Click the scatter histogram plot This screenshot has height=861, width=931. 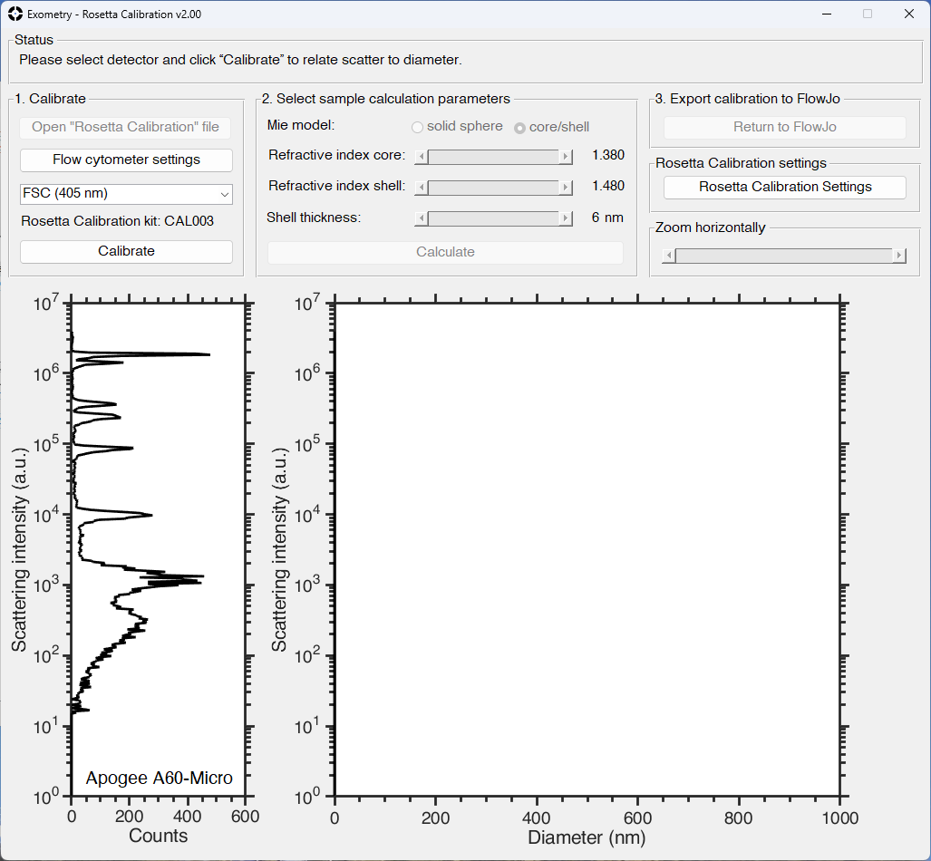click(x=158, y=549)
